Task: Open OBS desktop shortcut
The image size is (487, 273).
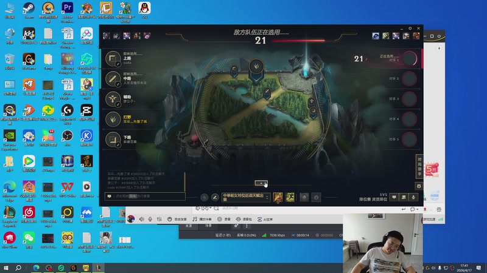Action: [x=68, y=138]
